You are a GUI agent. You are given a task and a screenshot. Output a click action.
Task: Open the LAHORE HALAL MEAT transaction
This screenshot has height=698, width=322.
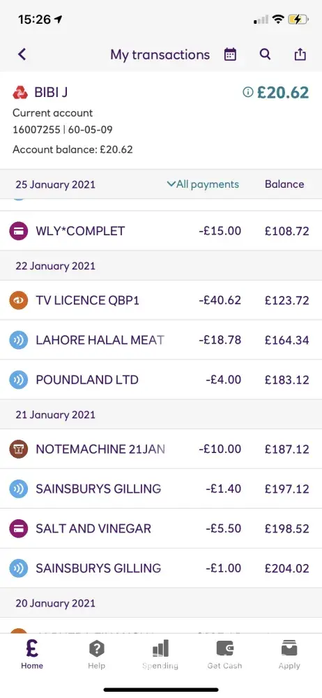coord(161,340)
